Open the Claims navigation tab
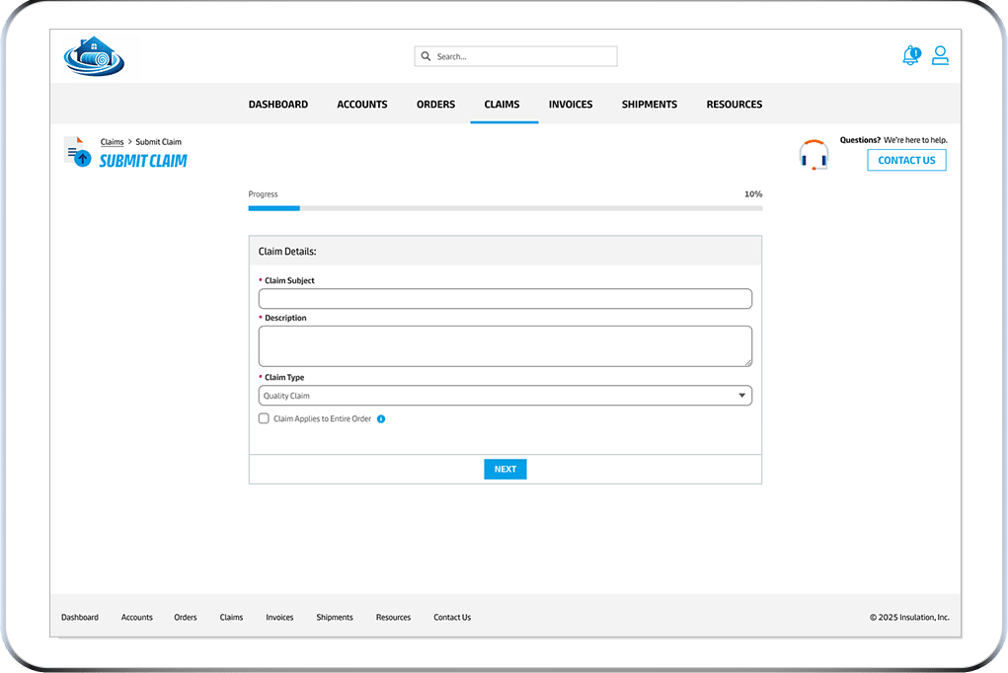The height and width of the screenshot is (673, 1008). pyautogui.click(x=502, y=105)
